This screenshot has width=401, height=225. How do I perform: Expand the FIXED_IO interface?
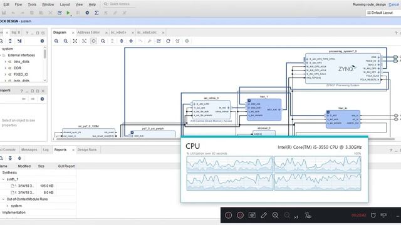6,74
